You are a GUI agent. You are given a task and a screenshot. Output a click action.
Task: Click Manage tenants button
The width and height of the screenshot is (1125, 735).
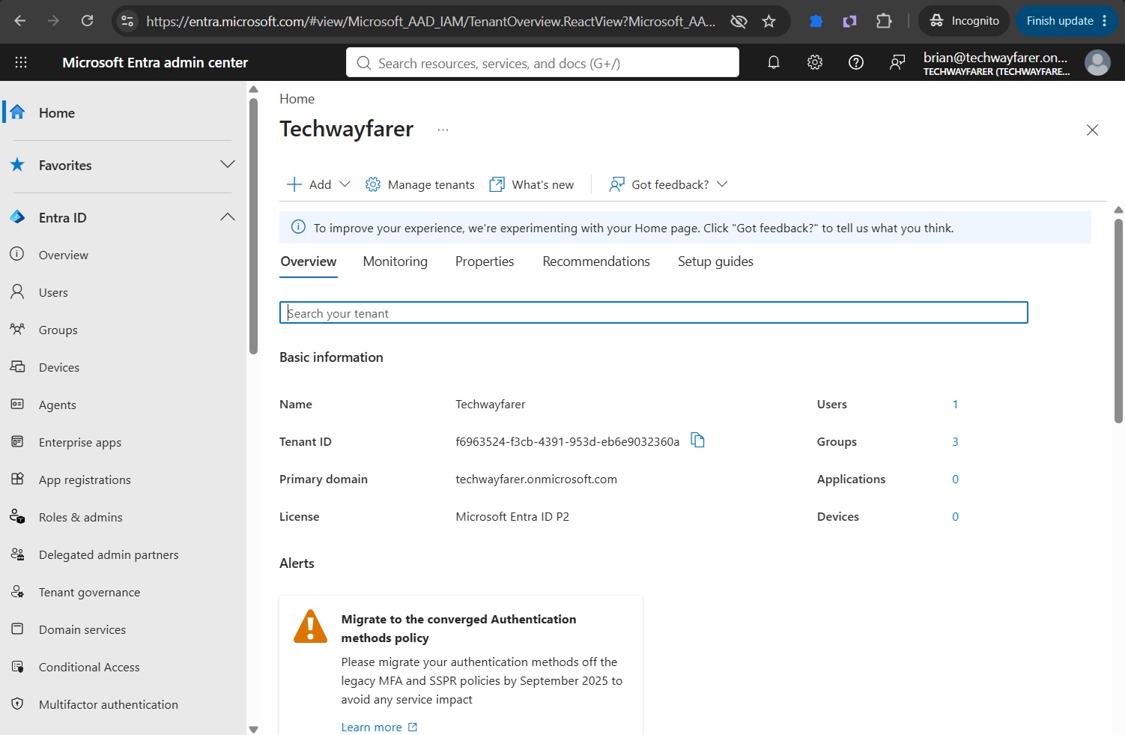pyautogui.click(x=419, y=184)
